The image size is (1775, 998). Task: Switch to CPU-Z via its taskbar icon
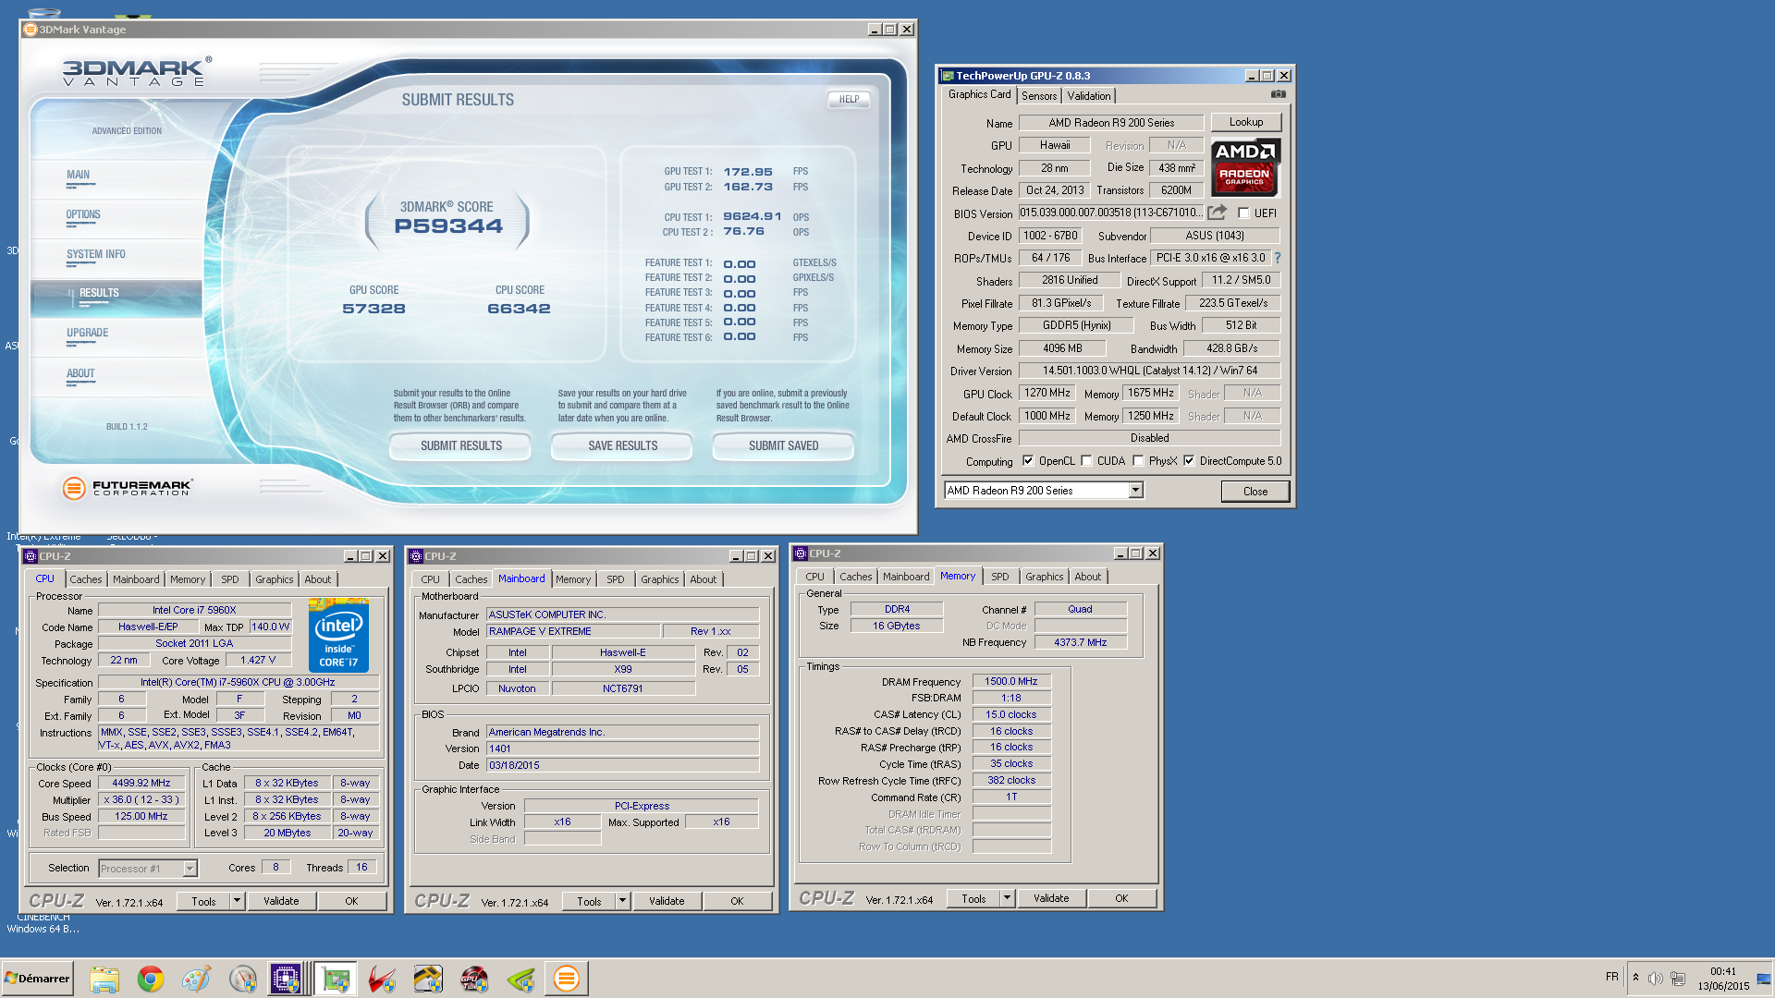[286, 979]
